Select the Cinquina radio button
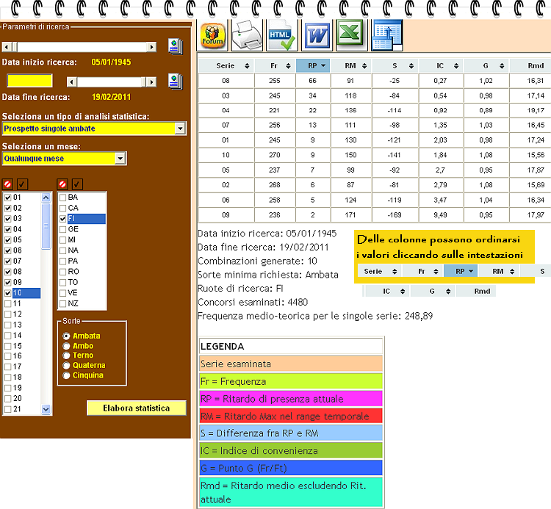Screen dimensions: 551x509 66,375
